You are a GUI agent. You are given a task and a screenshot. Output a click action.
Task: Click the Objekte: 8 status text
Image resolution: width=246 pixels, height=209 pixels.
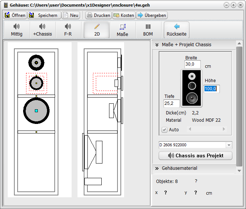(x=167, y=181)
